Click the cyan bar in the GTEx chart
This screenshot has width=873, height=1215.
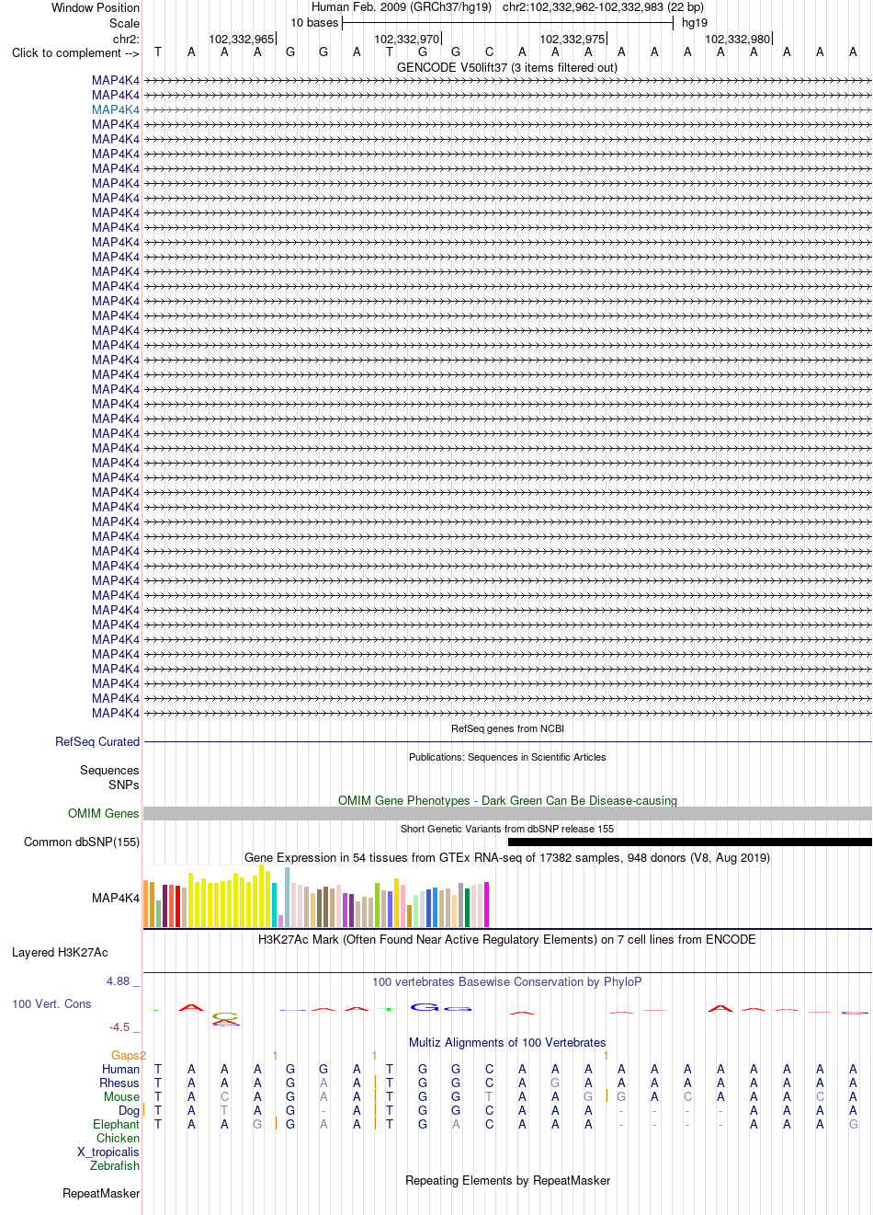coord(275,905)
